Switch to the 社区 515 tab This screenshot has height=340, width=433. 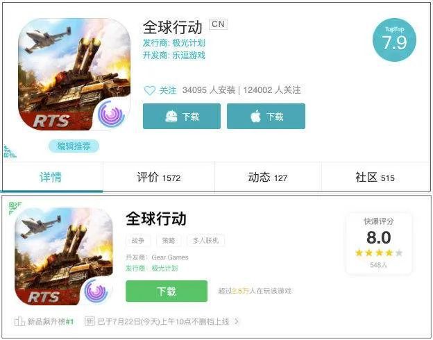(375, 177)
